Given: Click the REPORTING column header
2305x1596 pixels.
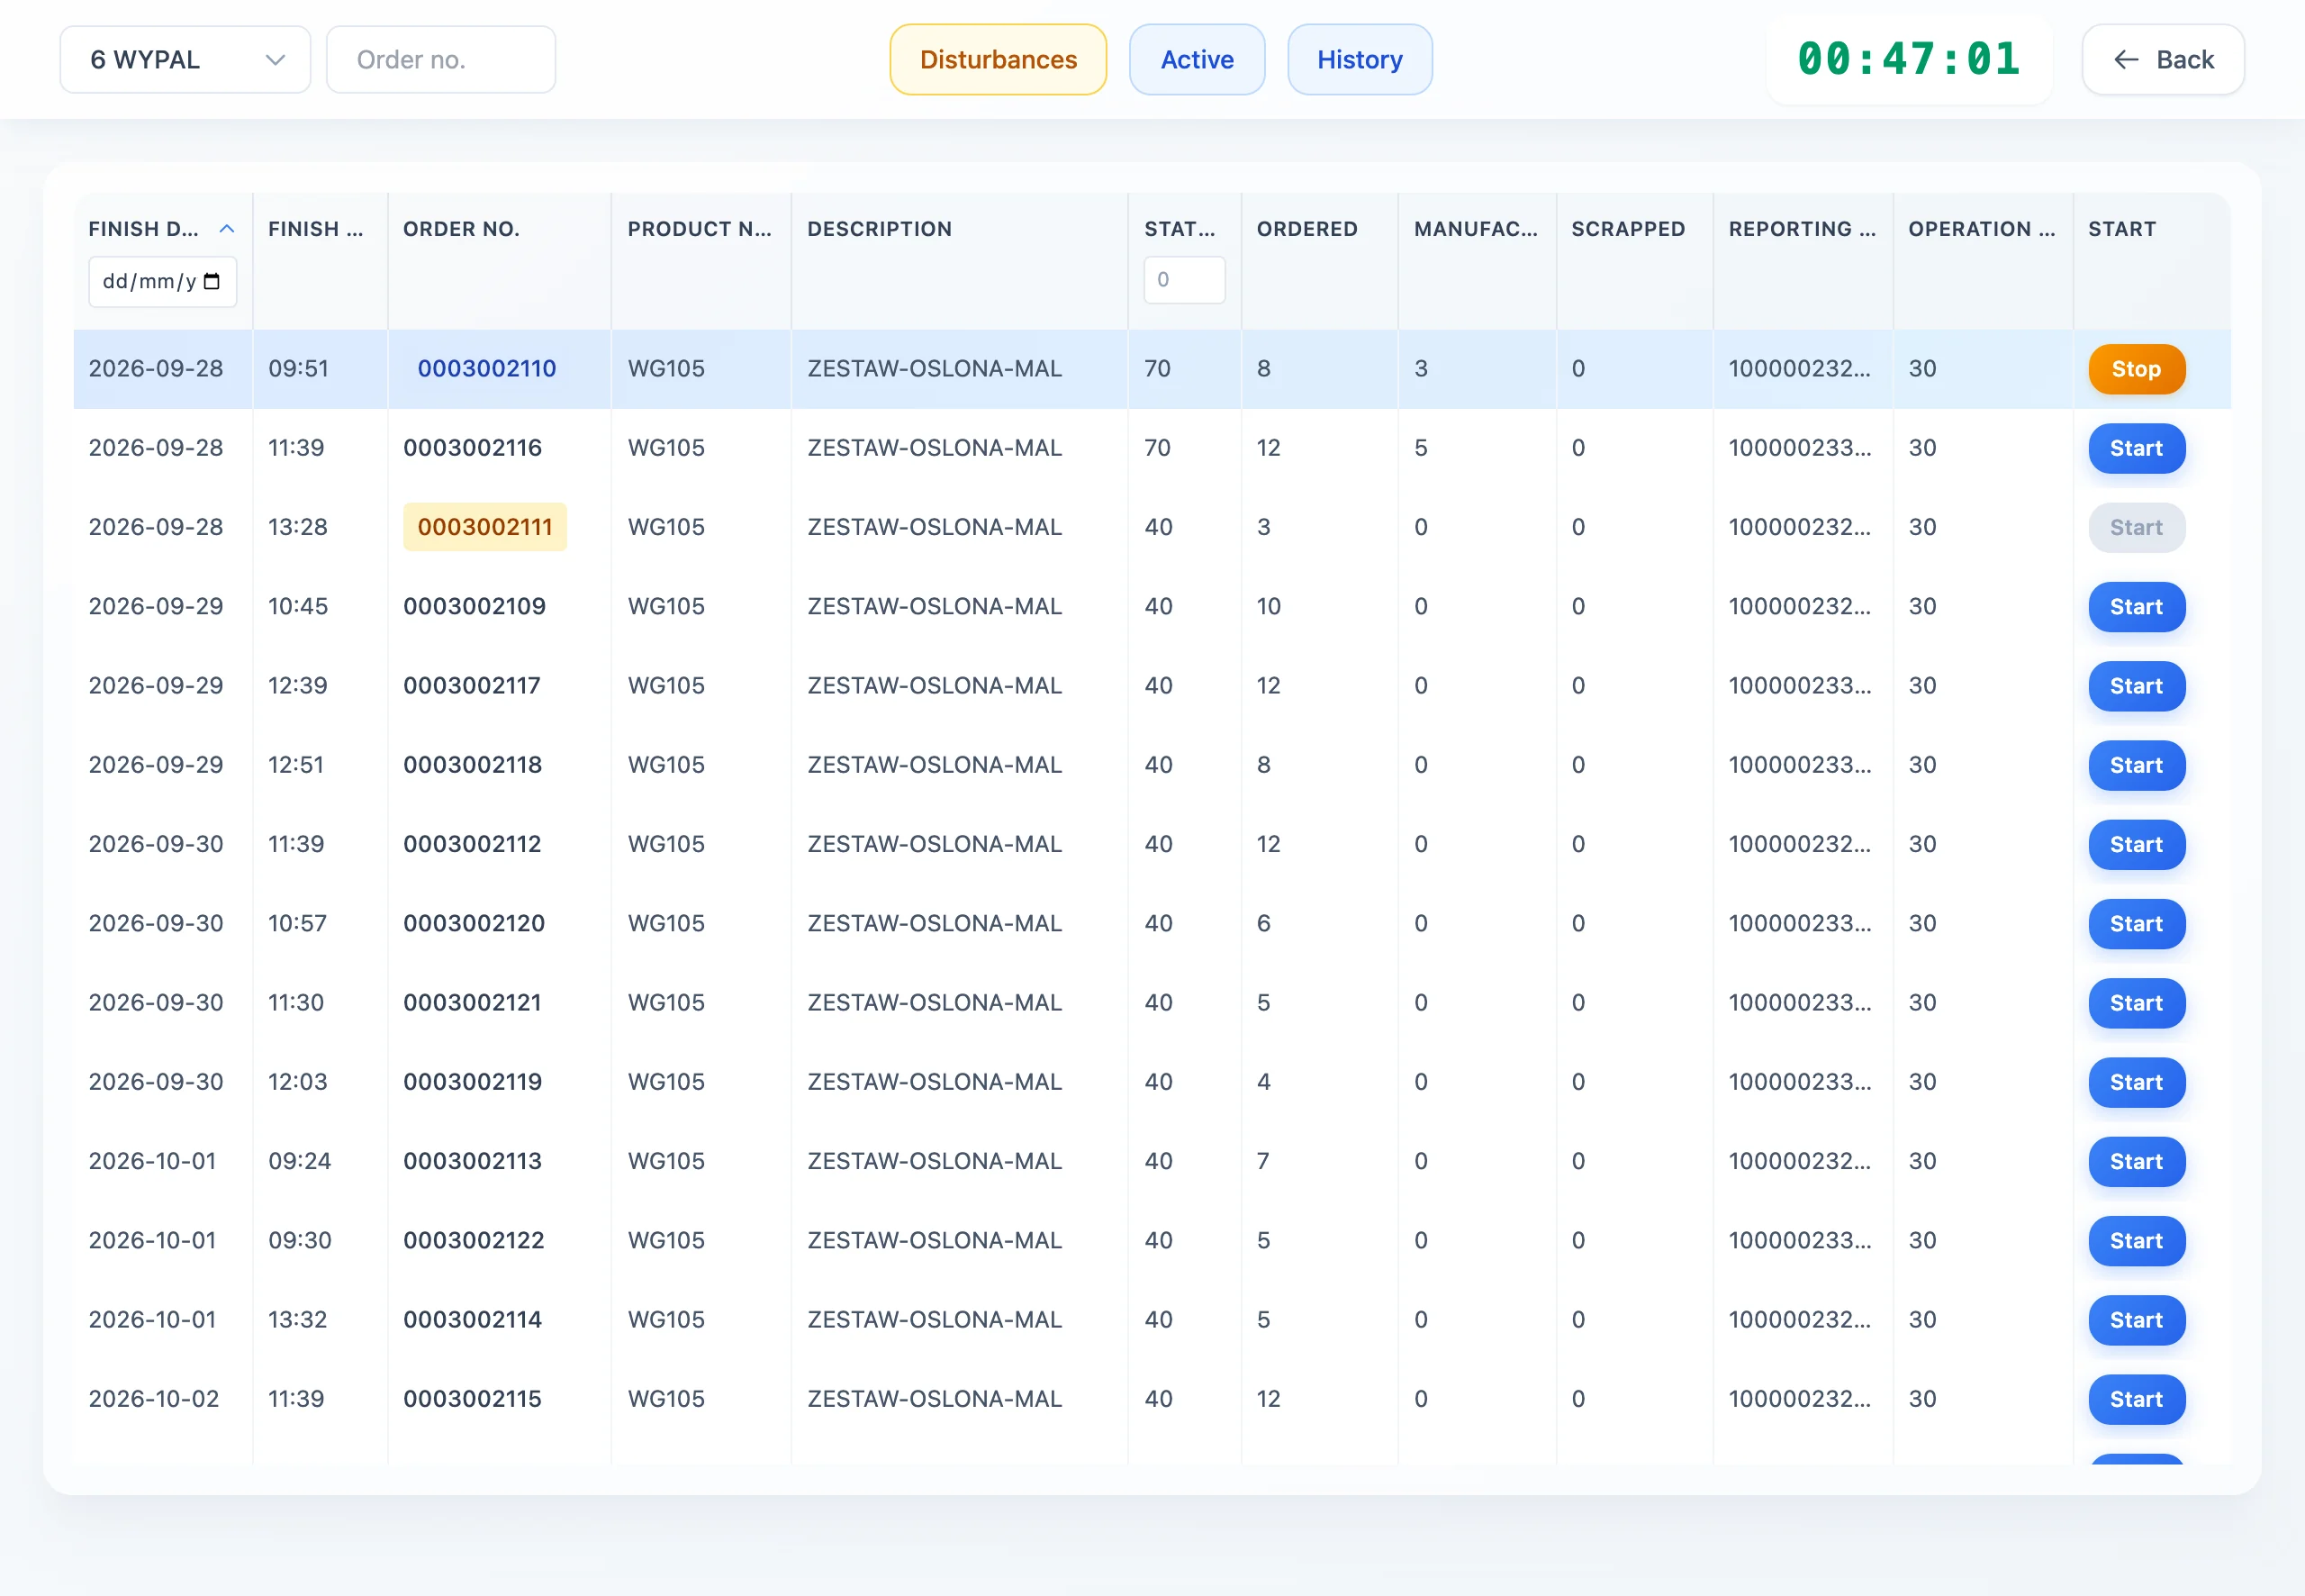Looking at the screenshot, I should pyautogui.click(x=1801, y=229).
